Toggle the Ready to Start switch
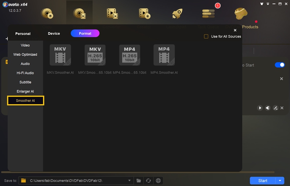The image size is (290, 186). 280,65
